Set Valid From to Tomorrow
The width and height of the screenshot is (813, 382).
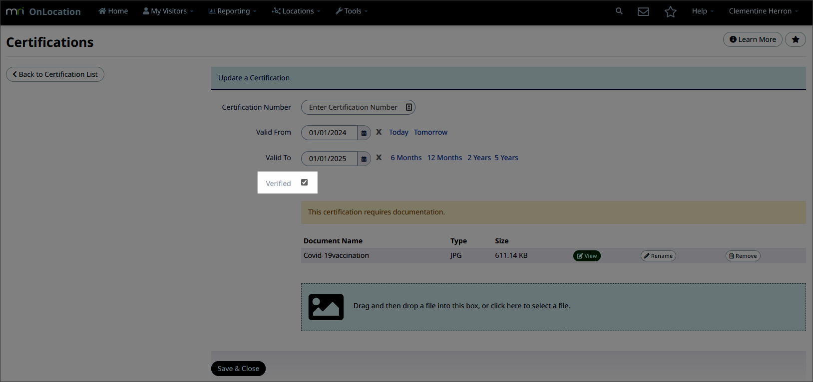pyautogui.click(x=430, y=132)
